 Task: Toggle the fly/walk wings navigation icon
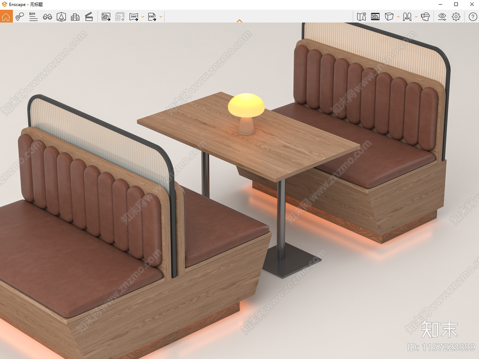click(x=407, y=17)
